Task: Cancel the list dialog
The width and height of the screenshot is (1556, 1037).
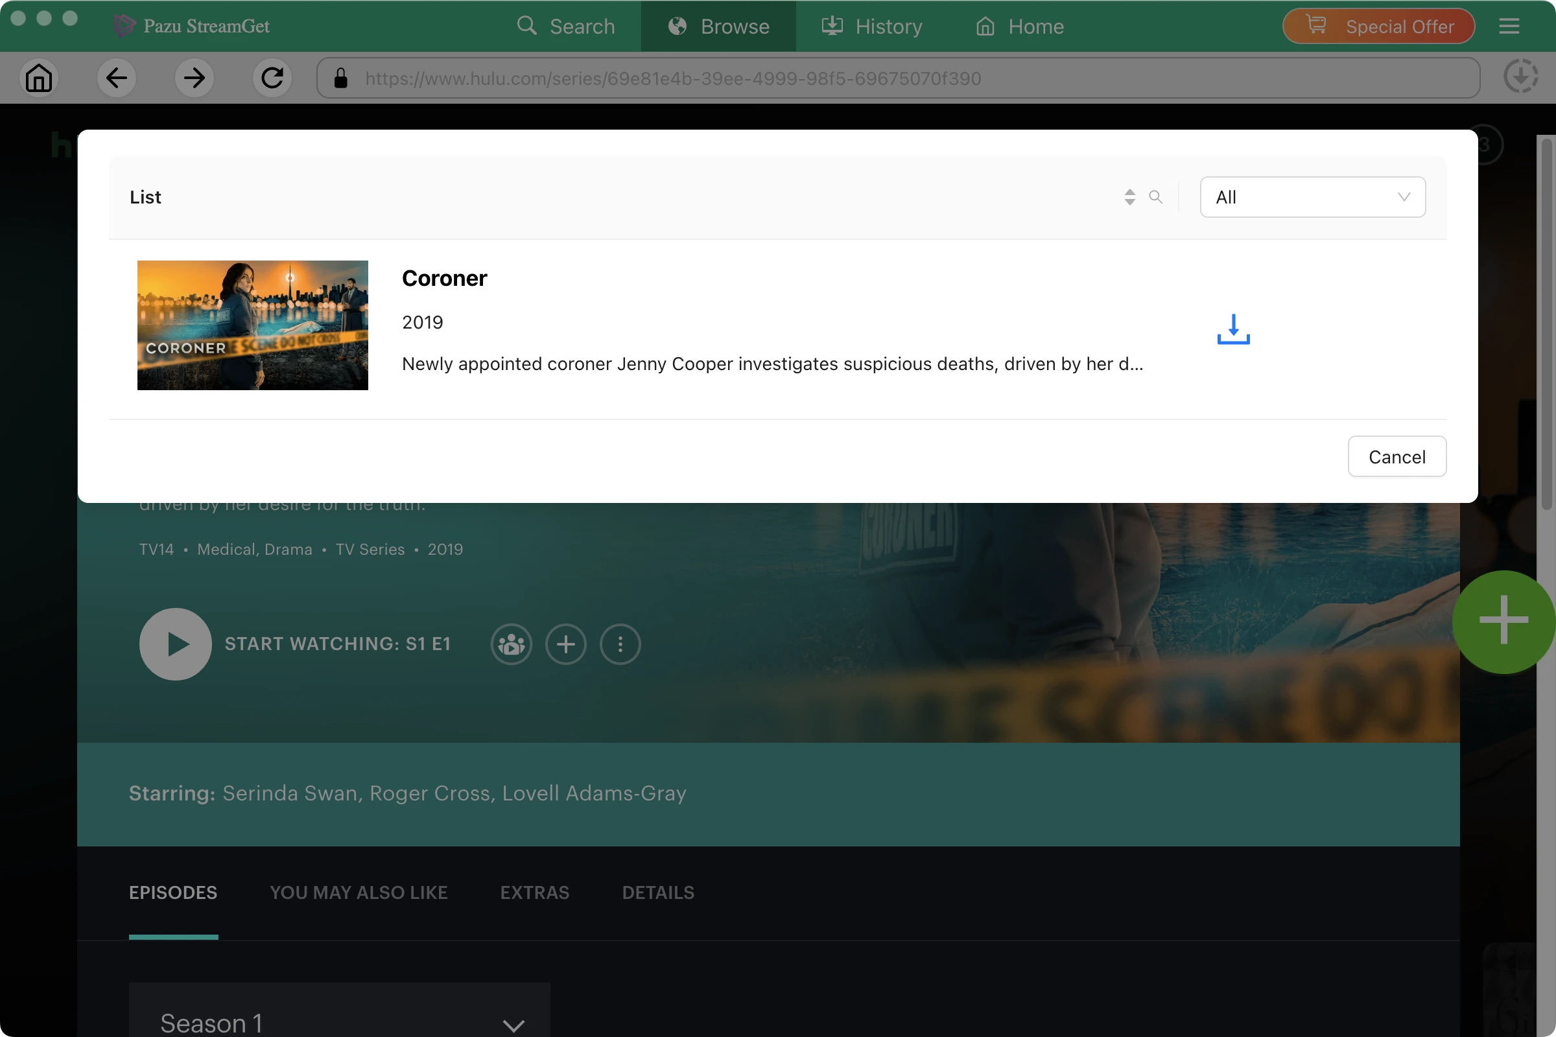Action: coord(1397,456)
